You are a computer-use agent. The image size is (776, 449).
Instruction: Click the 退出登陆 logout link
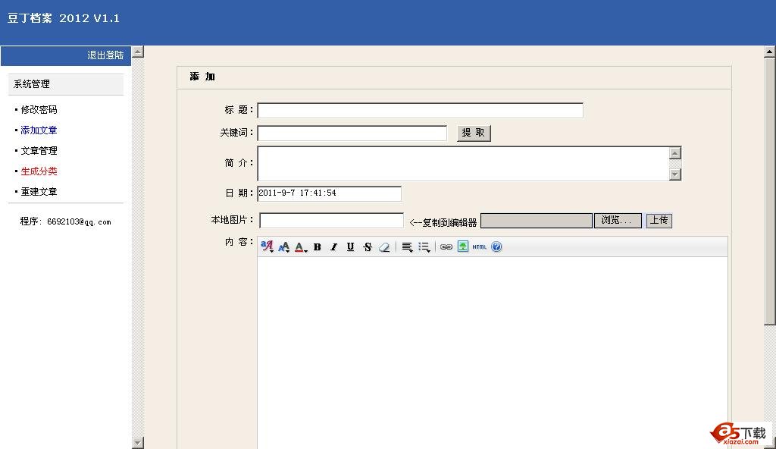(105, 55)
